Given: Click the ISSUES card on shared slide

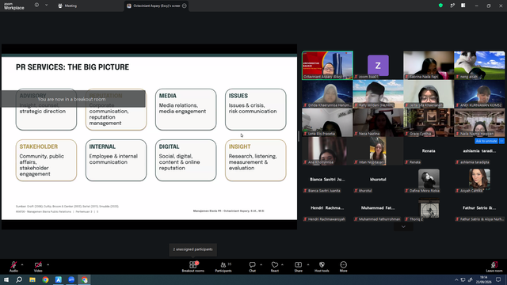Looking at the screenshot, I should pos(255,109).
